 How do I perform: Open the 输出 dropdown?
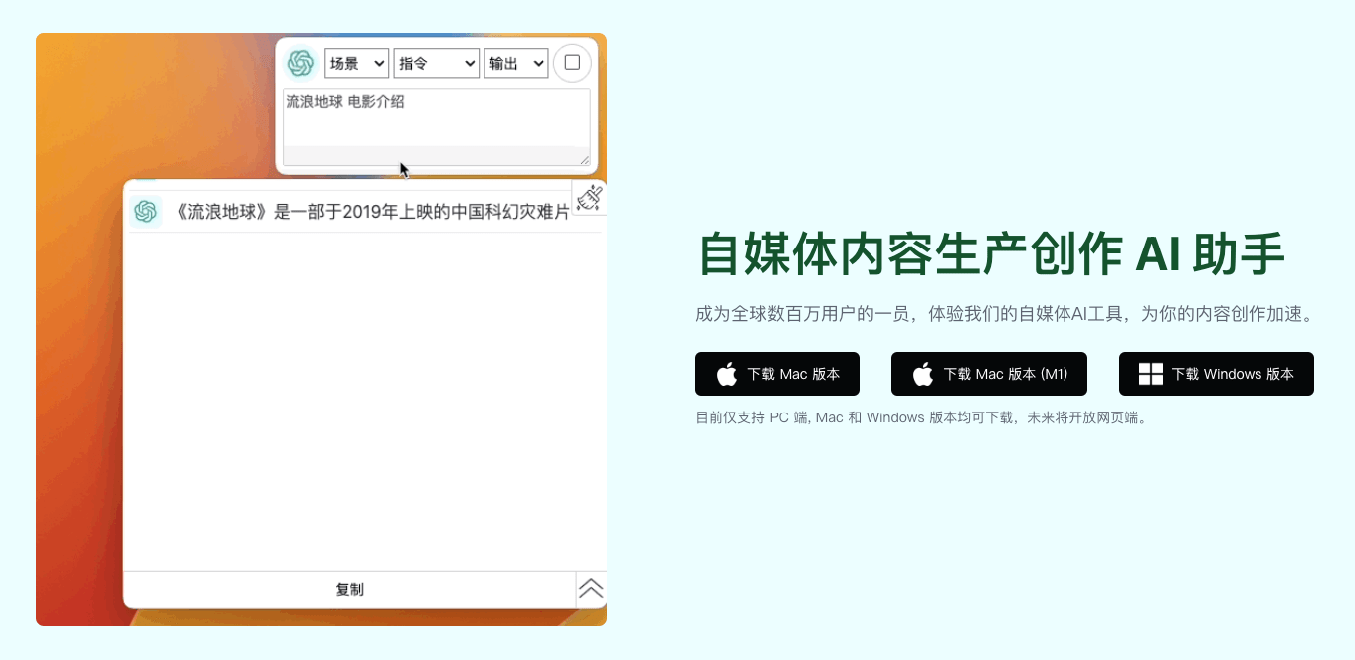point(516,63)
